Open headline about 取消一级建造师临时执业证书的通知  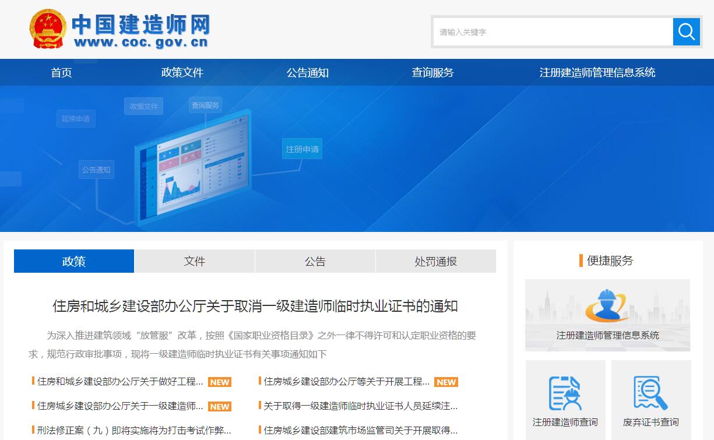(x=255, y=306)
